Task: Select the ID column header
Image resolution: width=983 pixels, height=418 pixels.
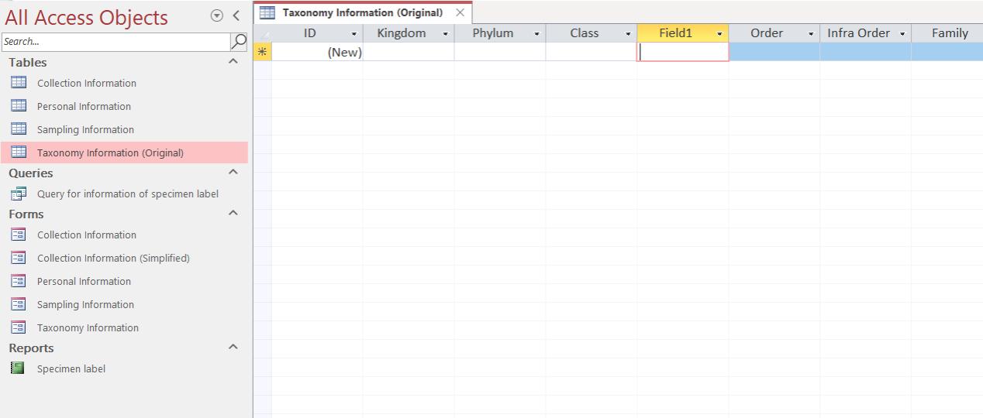Action: pos(317,33)
